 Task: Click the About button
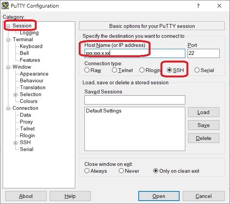(26, 196)
